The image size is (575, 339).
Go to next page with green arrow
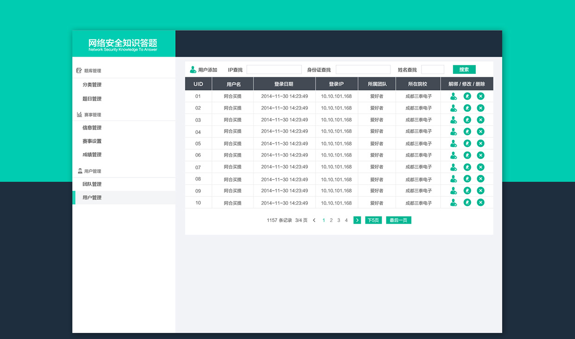(x=357, y=220)
